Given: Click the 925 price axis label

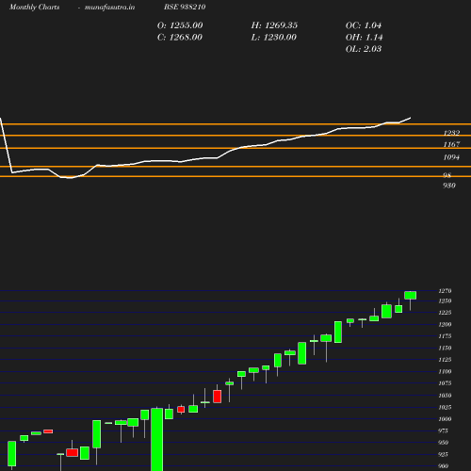Looking at the screenshot, I should click(443, 454).
